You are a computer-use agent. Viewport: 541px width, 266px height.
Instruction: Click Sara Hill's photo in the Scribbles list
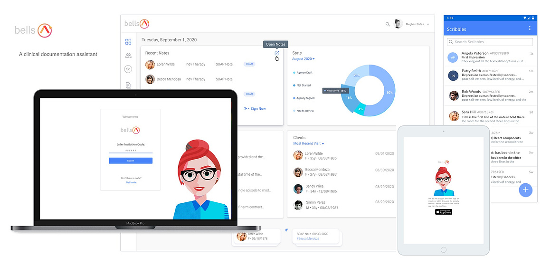454,116
